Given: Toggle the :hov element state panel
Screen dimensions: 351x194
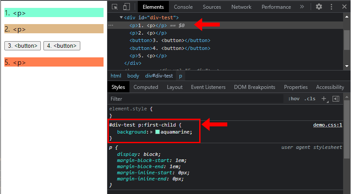Looking at the screenshot, I should pyautogui.click(x=294, y=99).
